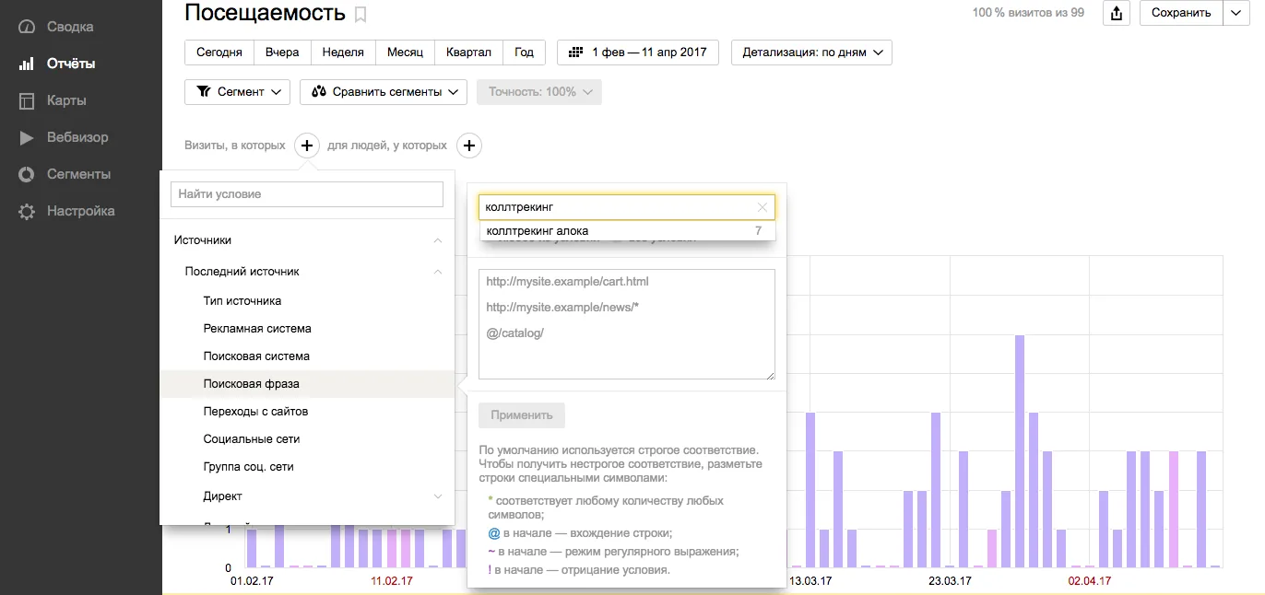Expand the Директ tree item

point(438,496)
